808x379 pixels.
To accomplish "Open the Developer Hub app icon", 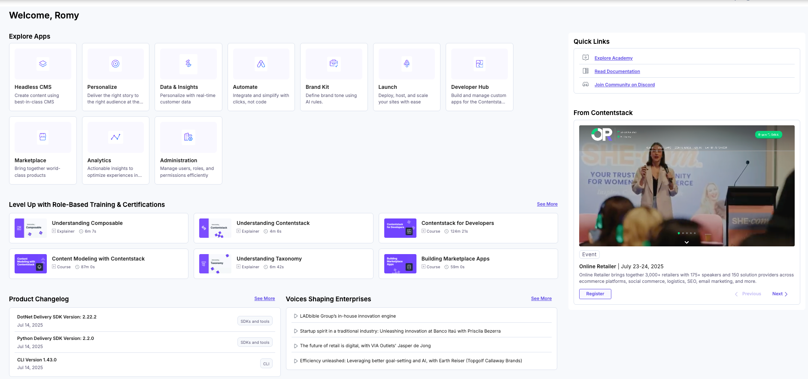I will coord(480,64).
